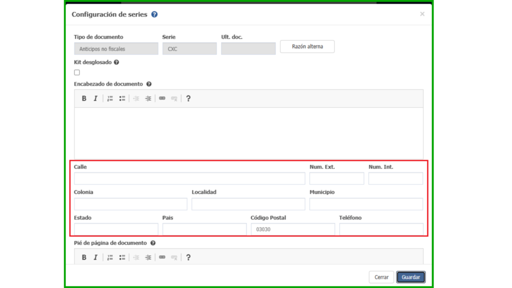Click into the Calle input field
Viewport: 512px width, 288px height.
tap(189, 178)
